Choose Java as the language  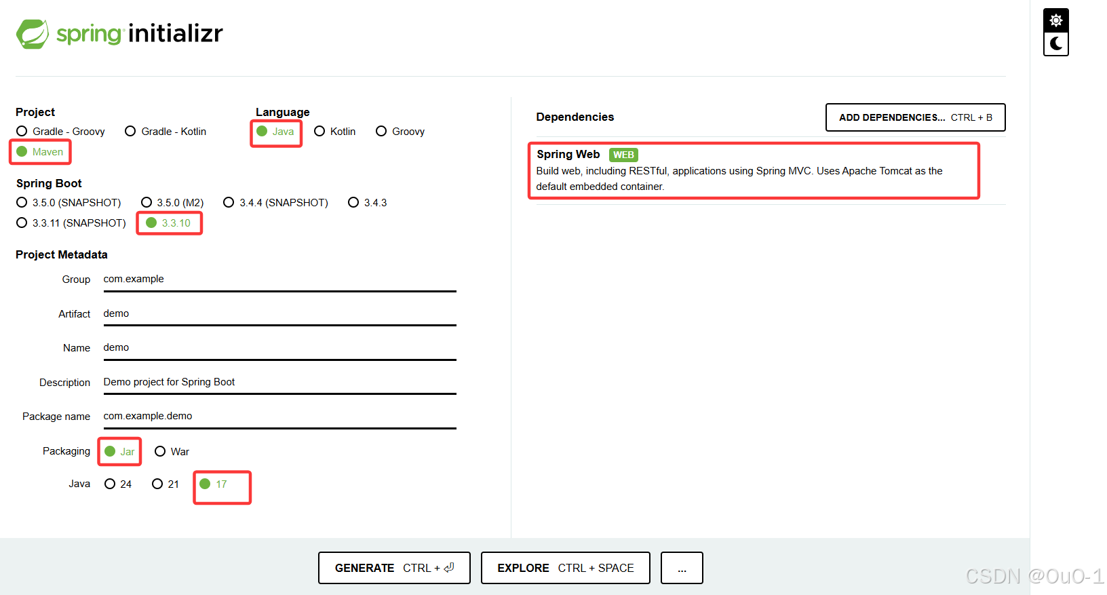click(275, 131)
